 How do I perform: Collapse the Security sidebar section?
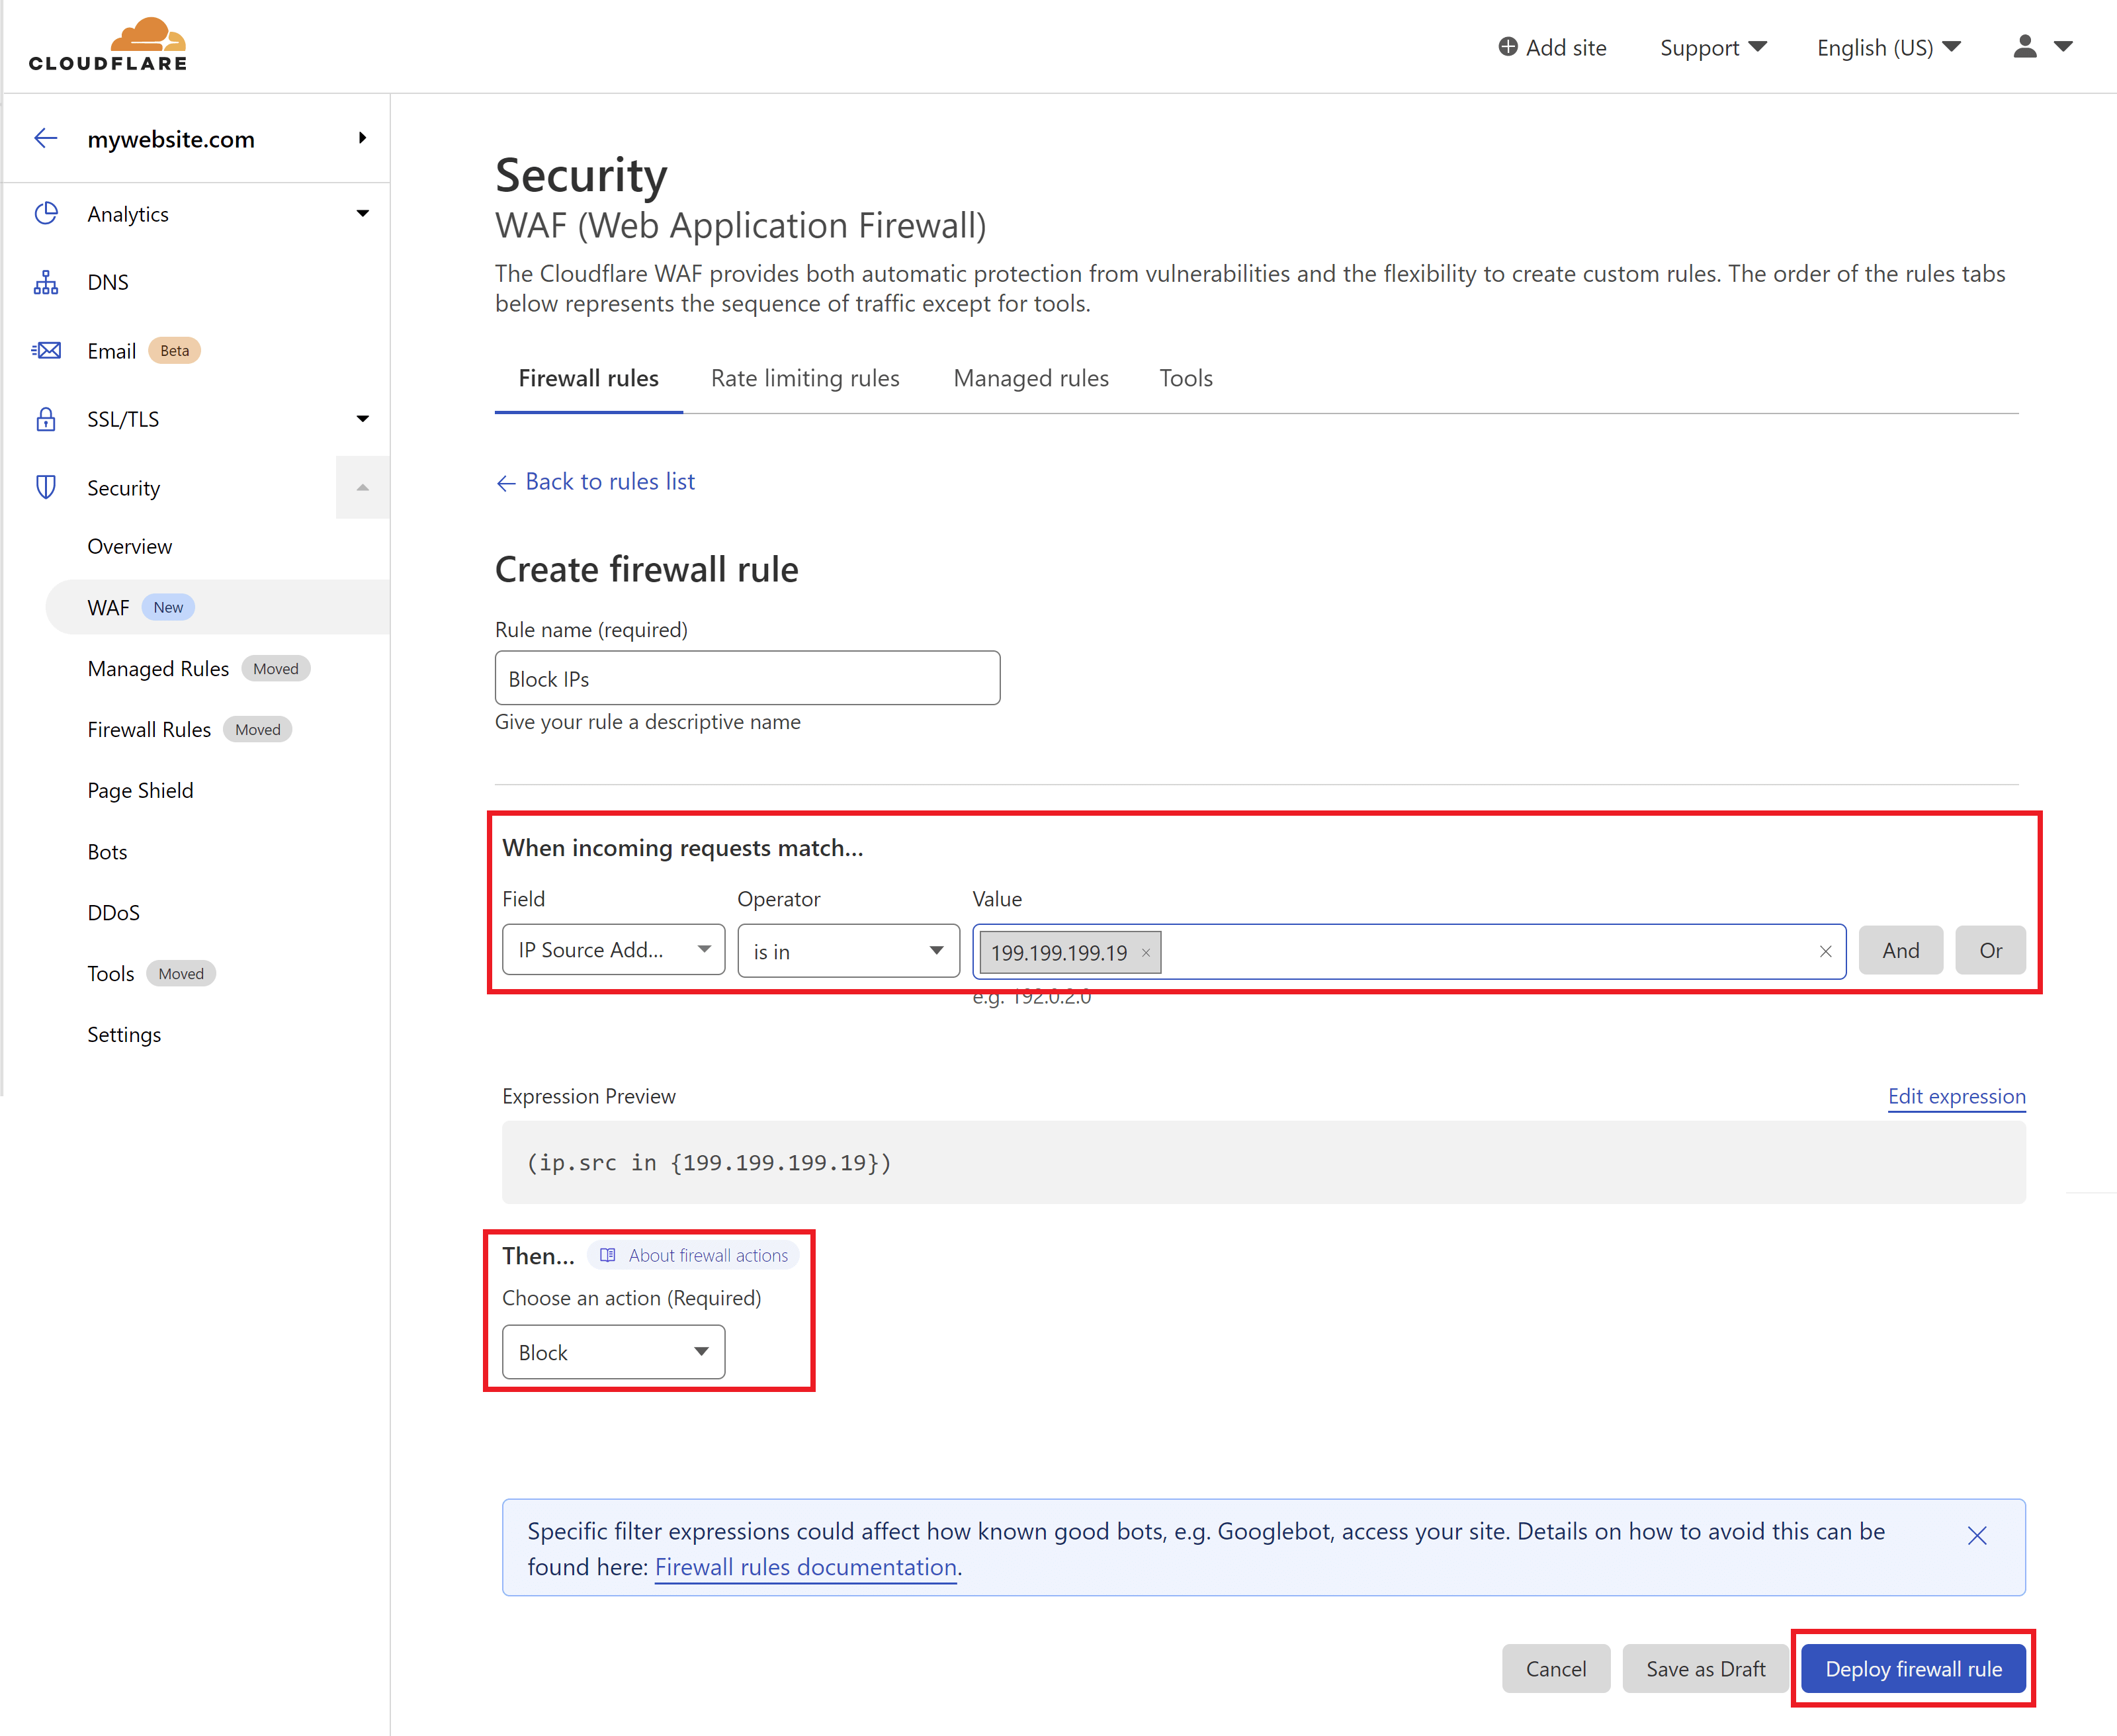[362, 488]
